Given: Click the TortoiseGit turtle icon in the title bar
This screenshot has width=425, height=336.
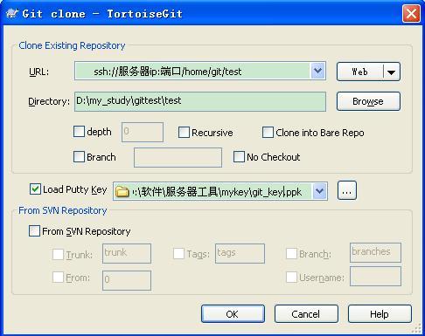Looking at the screenshot, I should click(x=12, y=14).
